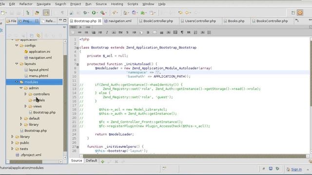Insert H3 heading from snippet toolbar
312x175 pixels.
(x=135, y=33)
